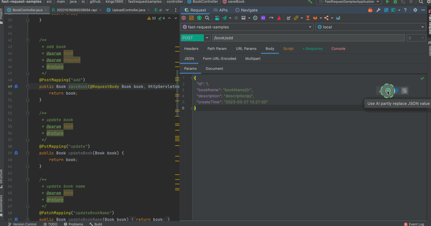Click the orange hourglass icon in toolbar
The width and height of the screenshot is (431, 226).
[308, 18]
